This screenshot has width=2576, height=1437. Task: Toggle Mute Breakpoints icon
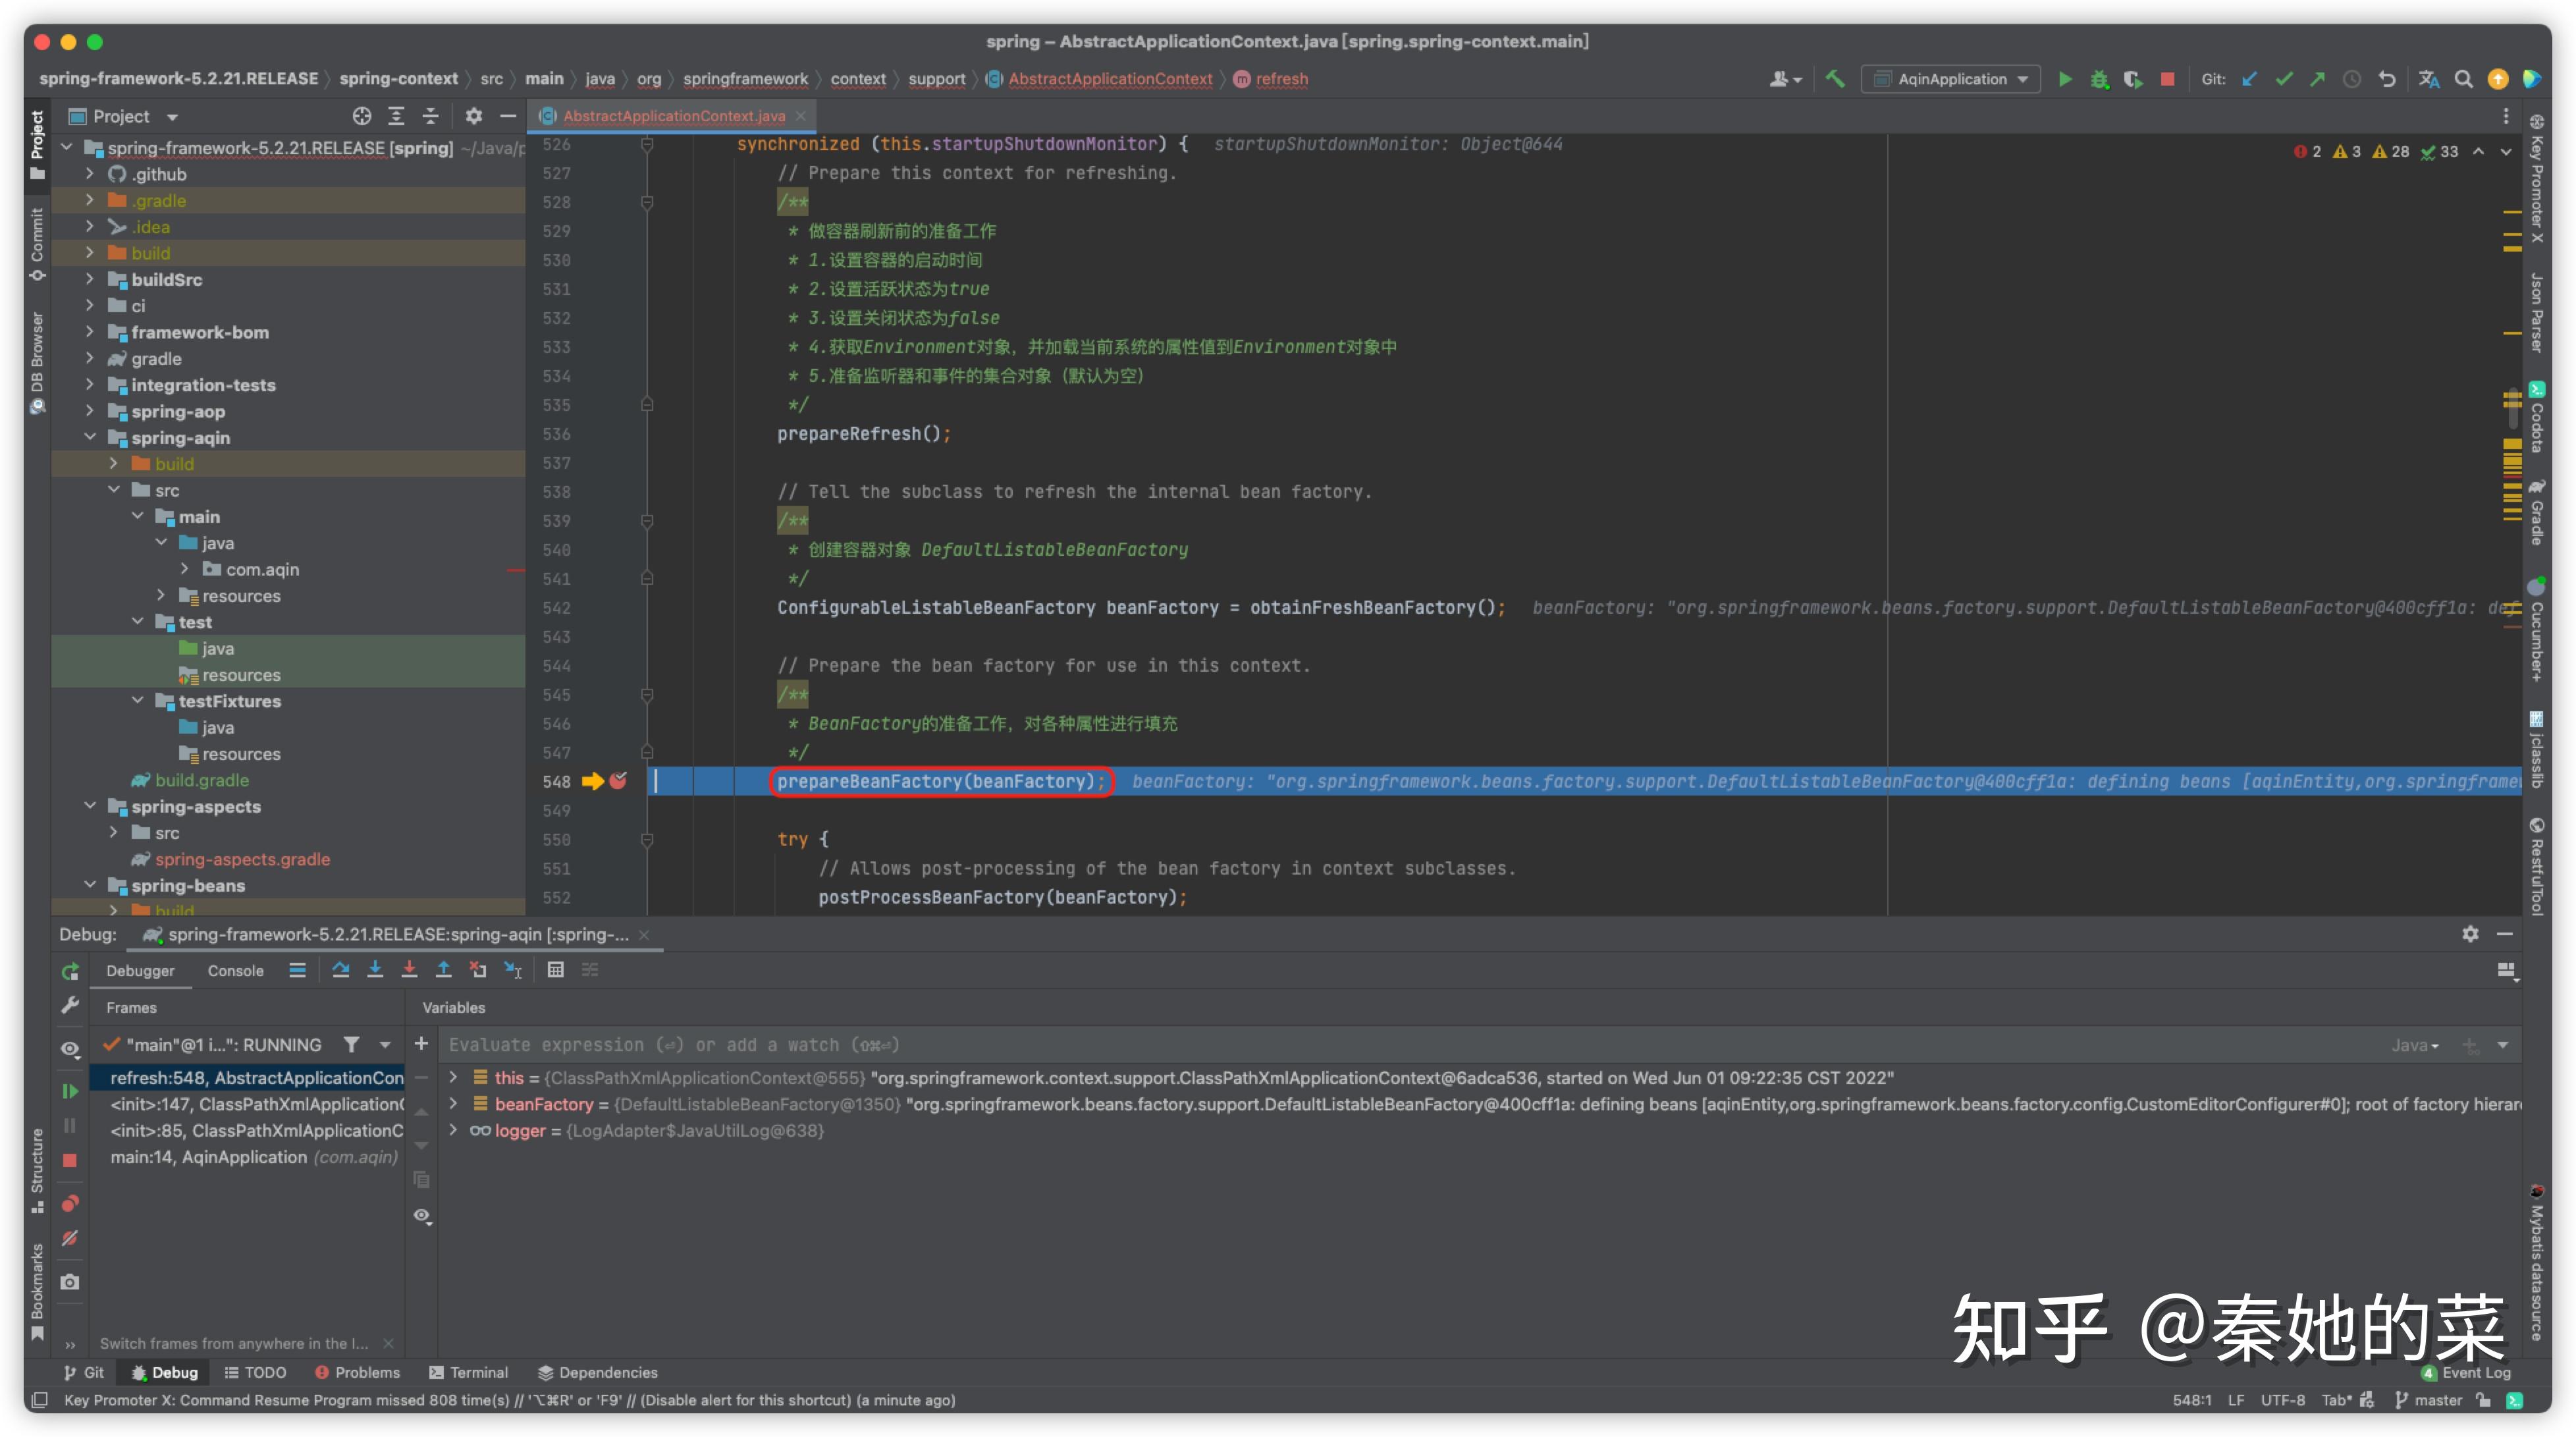point(70,1238)
